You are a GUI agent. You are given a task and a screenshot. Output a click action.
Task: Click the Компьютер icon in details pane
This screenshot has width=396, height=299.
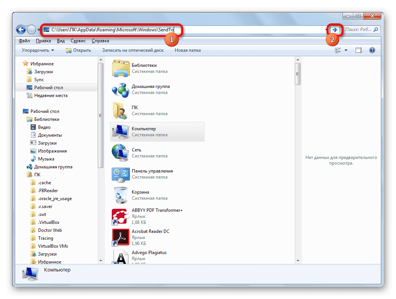[30, 274]
